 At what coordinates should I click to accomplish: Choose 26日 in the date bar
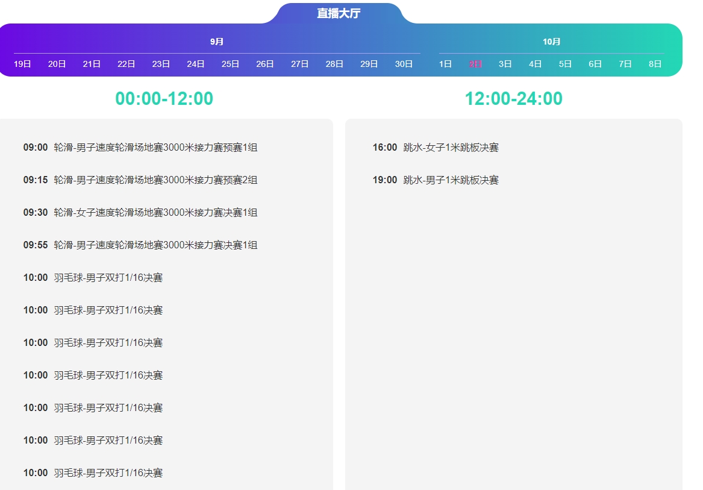[265, 64]
